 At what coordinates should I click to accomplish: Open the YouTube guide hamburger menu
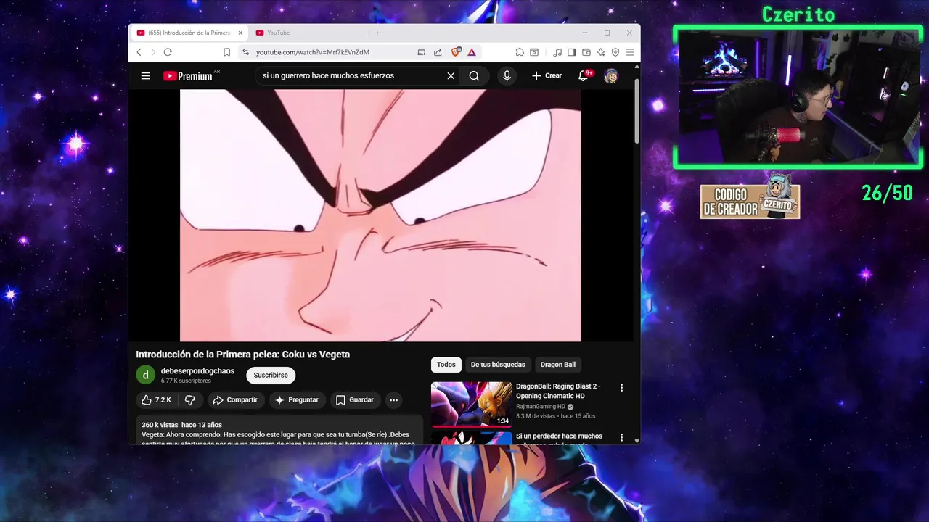(146, 75)
